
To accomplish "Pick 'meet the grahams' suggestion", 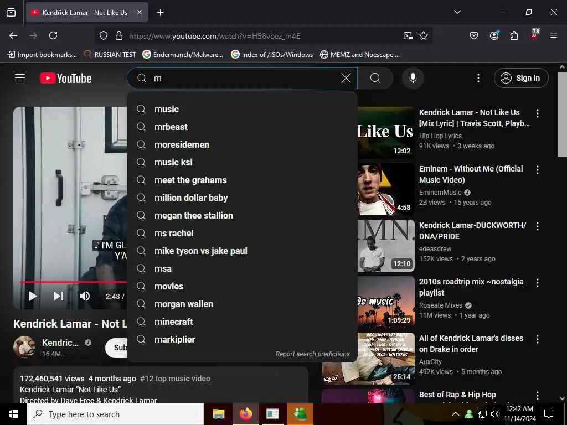I will pos(243,180).
